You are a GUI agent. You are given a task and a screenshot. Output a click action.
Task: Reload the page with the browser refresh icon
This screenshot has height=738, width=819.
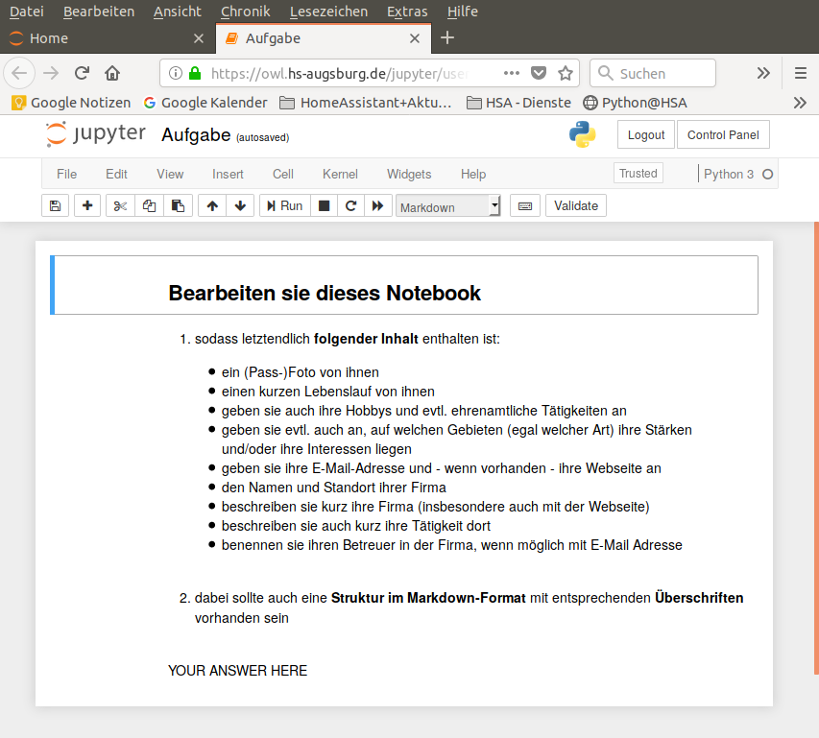[x=82, y=73]
